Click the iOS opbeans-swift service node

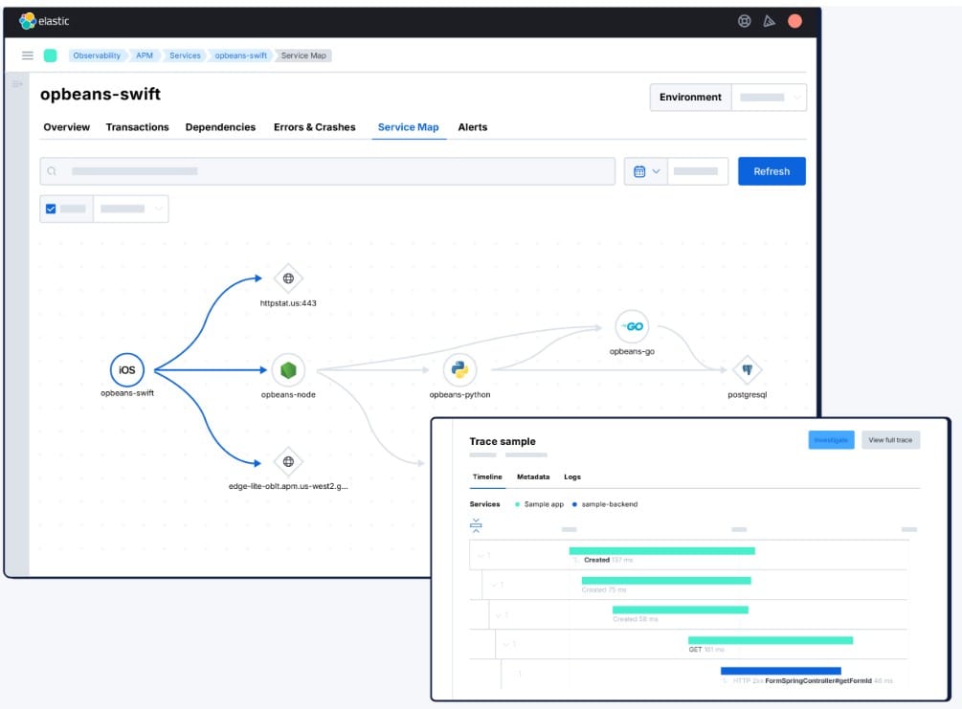pyautogui.click(x=127, y=370)
